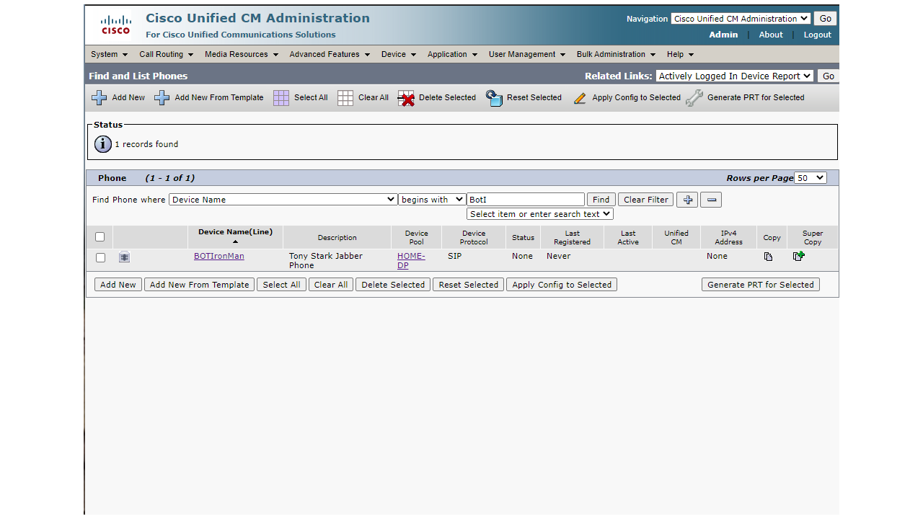Click the bottom Apply Config to Selected button
923x519 pixels.
point(562,285)
